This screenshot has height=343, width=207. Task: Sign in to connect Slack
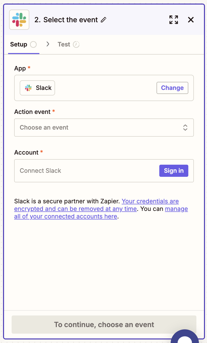click(174, 171)
